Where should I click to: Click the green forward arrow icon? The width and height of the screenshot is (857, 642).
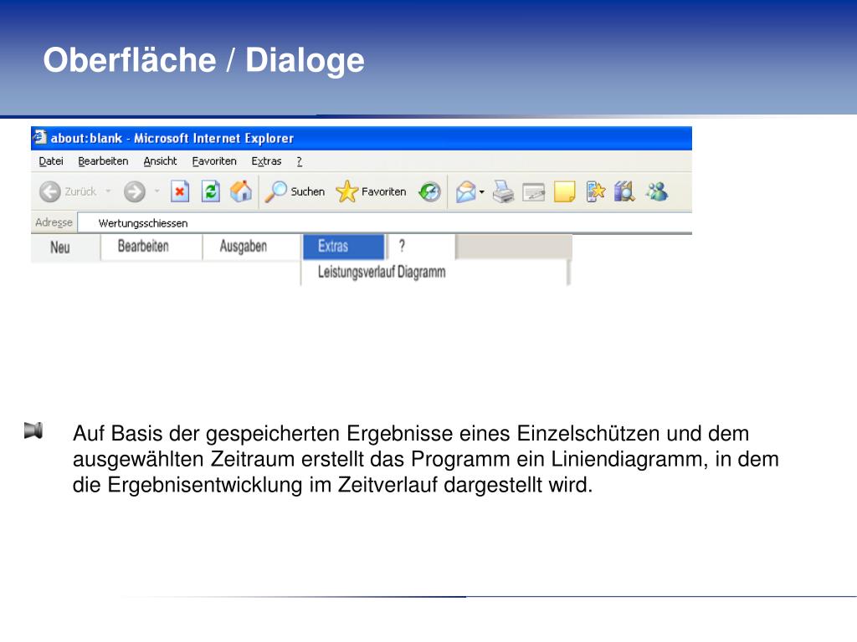pos(134,191)
